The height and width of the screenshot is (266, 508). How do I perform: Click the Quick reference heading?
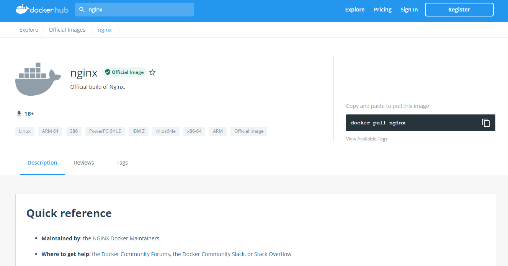click(x=69, y=213)
